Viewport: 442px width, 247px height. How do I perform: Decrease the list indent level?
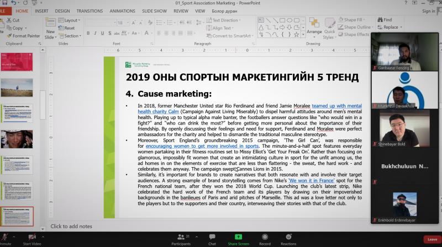click(182, 23)
